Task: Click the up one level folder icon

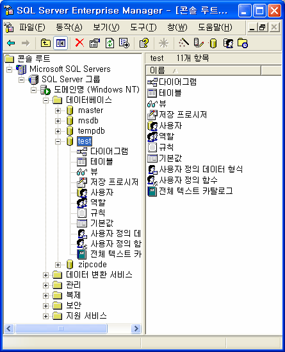Action: coord(45,42)
